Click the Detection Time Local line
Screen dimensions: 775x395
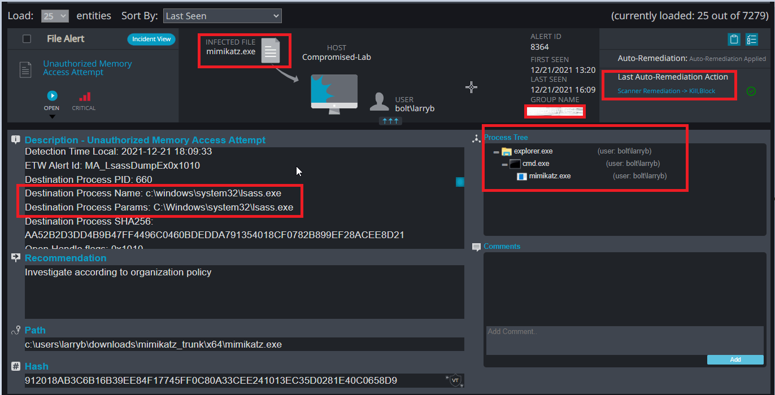pyautogui.click(x=119, y=152)
